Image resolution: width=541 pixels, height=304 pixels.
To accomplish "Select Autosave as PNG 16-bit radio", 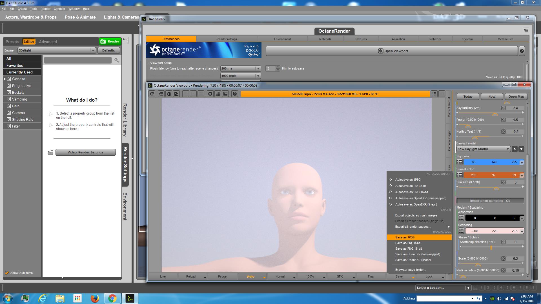I will coord(391,192).
